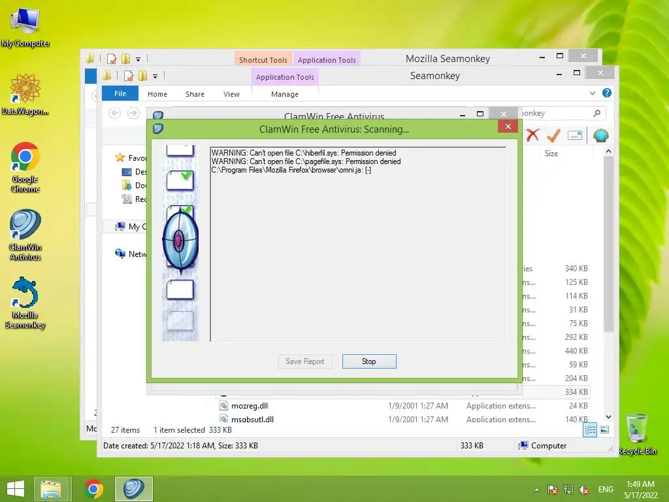This screenshot has height=502, width=669.
Task: Click the 24 KB size cell
Action: [578, 405]
